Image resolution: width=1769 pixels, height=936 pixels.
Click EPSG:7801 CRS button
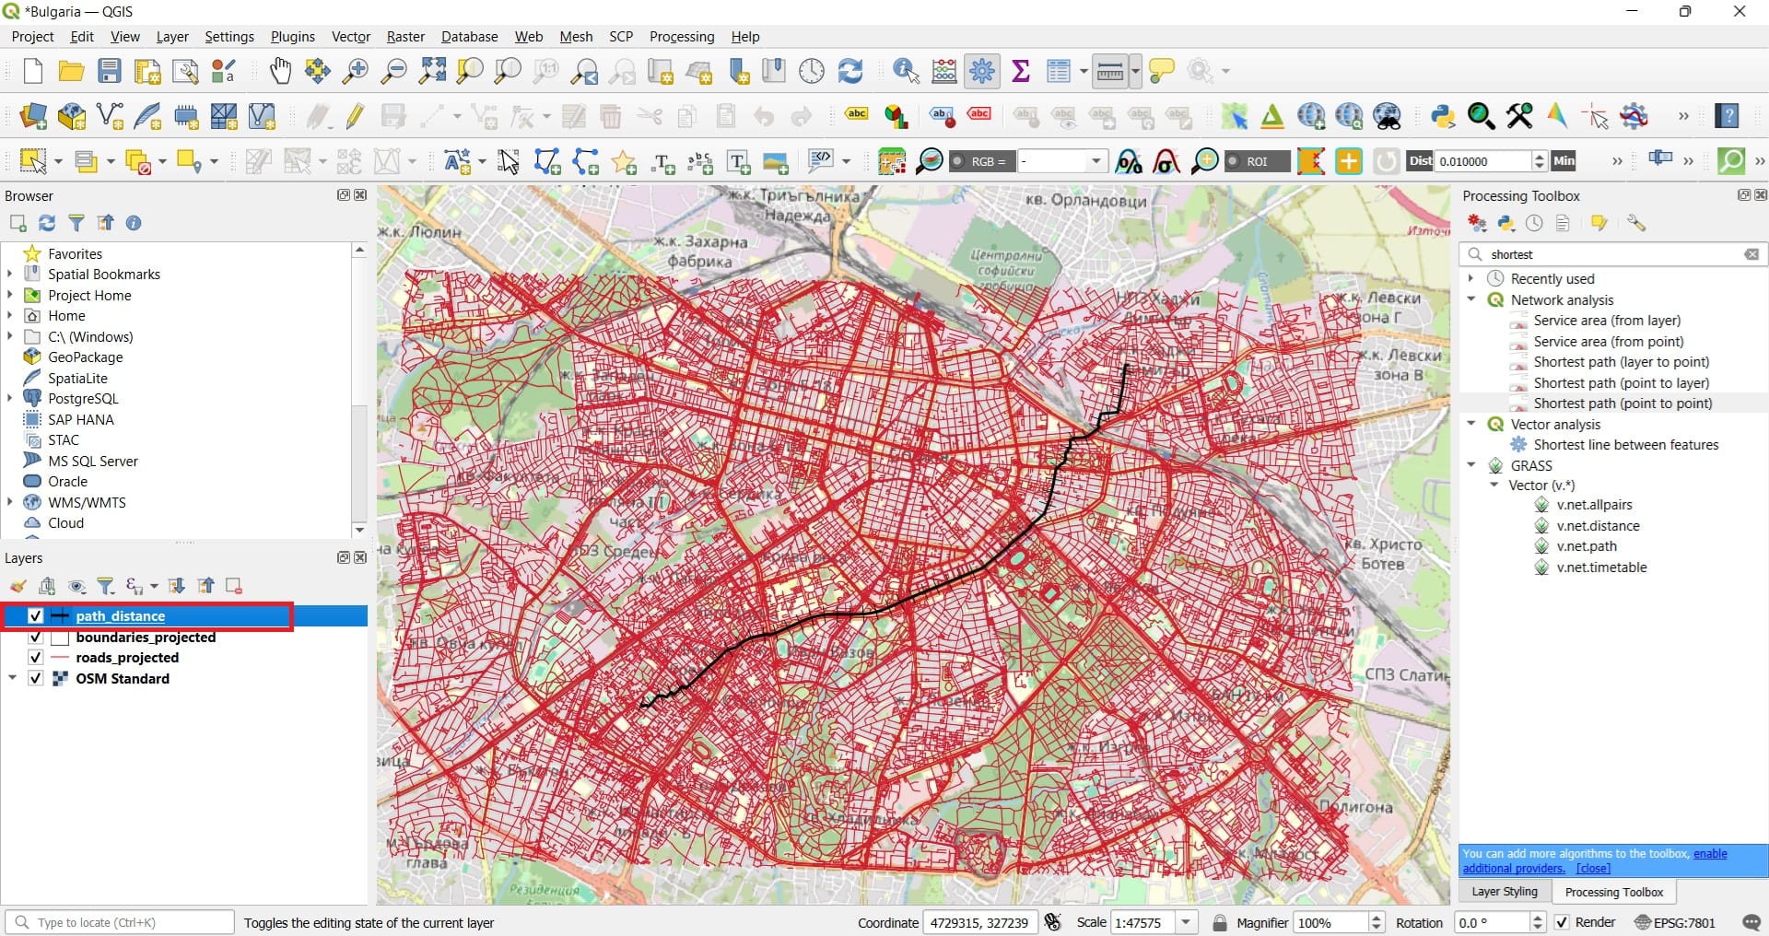click(x=1675, y=923)
